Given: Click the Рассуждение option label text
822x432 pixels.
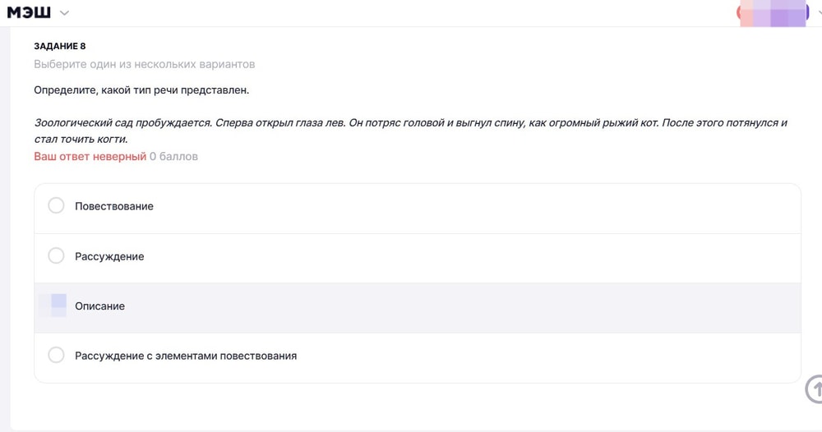Looking at the screenshot, I should 109,256.
